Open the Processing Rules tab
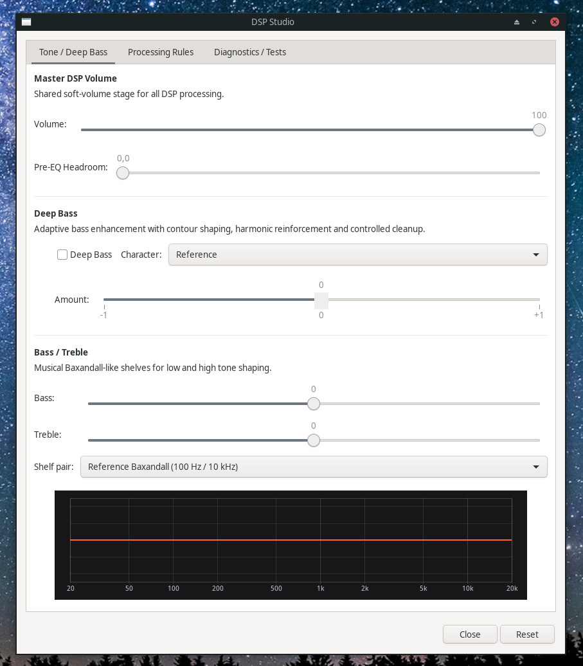 (161, 52)
